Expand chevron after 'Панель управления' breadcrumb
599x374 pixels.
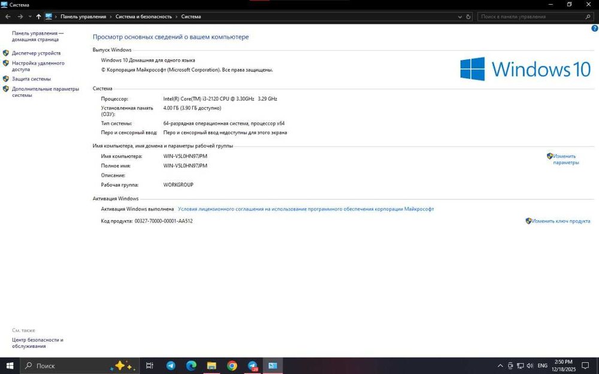pos(111,17)
